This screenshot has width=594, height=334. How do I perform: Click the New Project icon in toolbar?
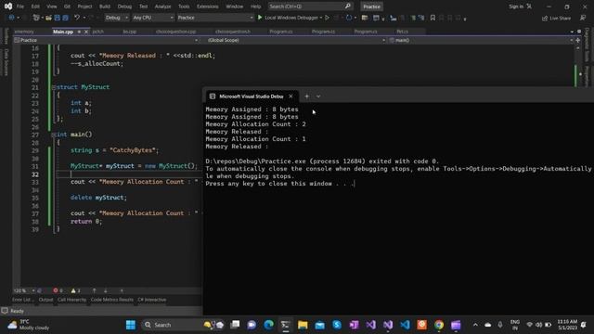click(x=36, y=18)
